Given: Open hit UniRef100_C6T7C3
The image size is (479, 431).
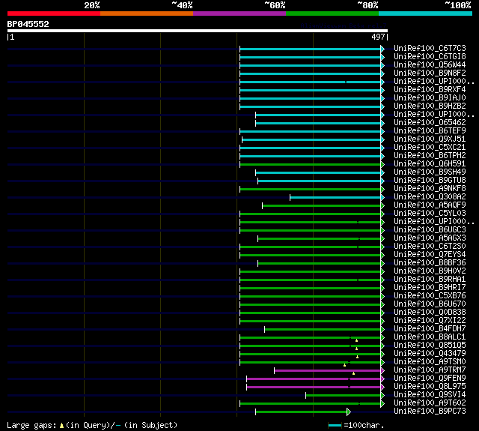Looking at the screenshot, I should 430,48.
